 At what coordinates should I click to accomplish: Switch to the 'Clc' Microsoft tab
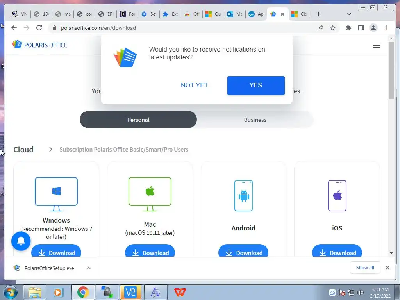299,14
